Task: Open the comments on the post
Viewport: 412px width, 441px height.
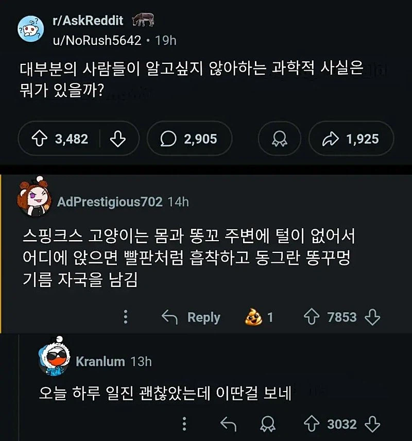Action: click(188, 138)
